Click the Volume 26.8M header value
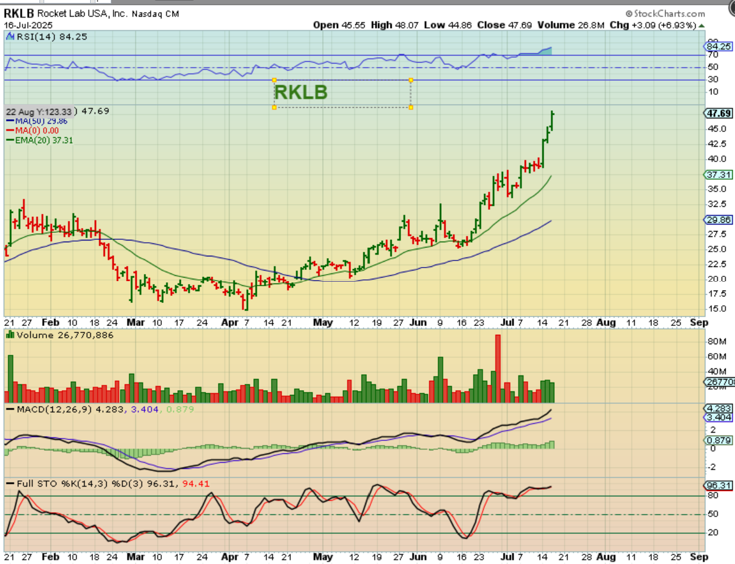 point(571,25)
